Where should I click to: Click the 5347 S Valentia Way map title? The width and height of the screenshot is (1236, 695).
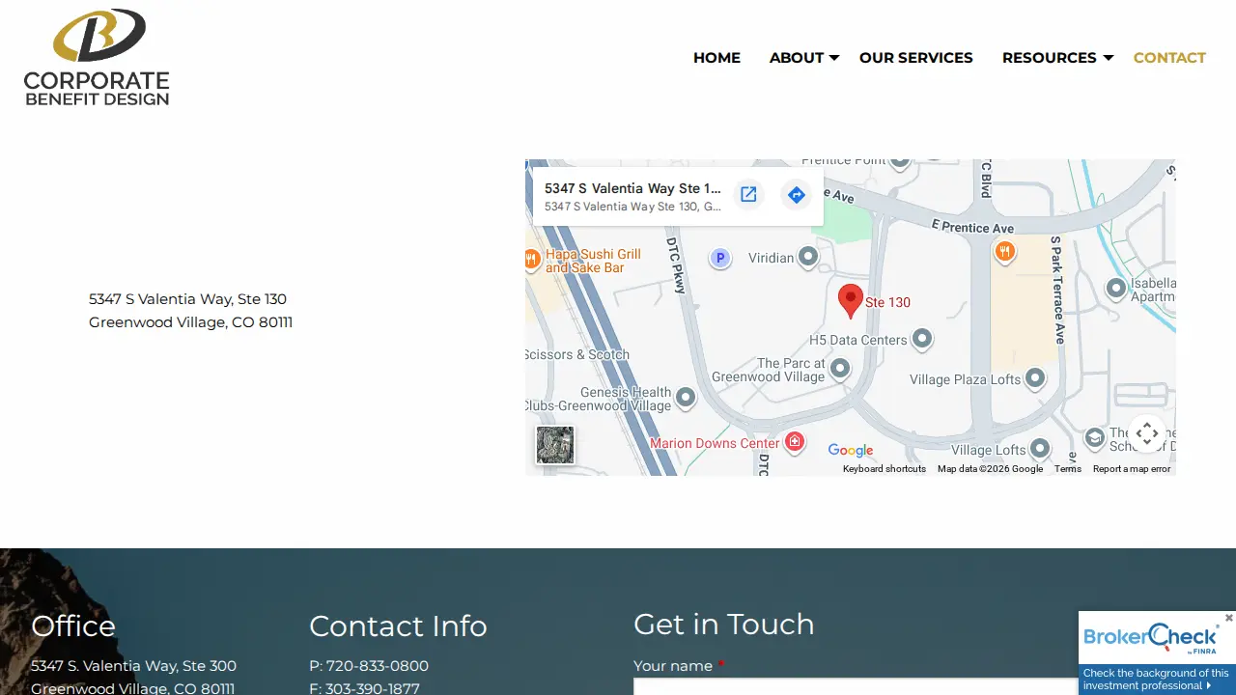click(632, 188)
